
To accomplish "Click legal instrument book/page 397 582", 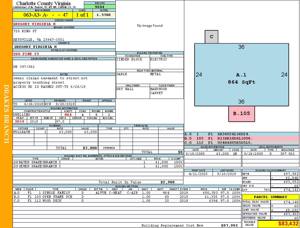I will (x=287, y=154).
